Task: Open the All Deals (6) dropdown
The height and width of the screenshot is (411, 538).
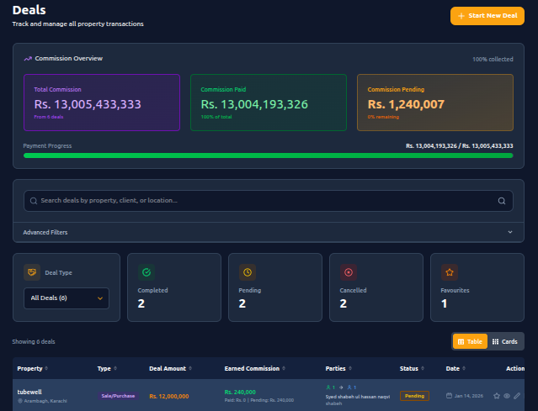Action: click(66, 298)
